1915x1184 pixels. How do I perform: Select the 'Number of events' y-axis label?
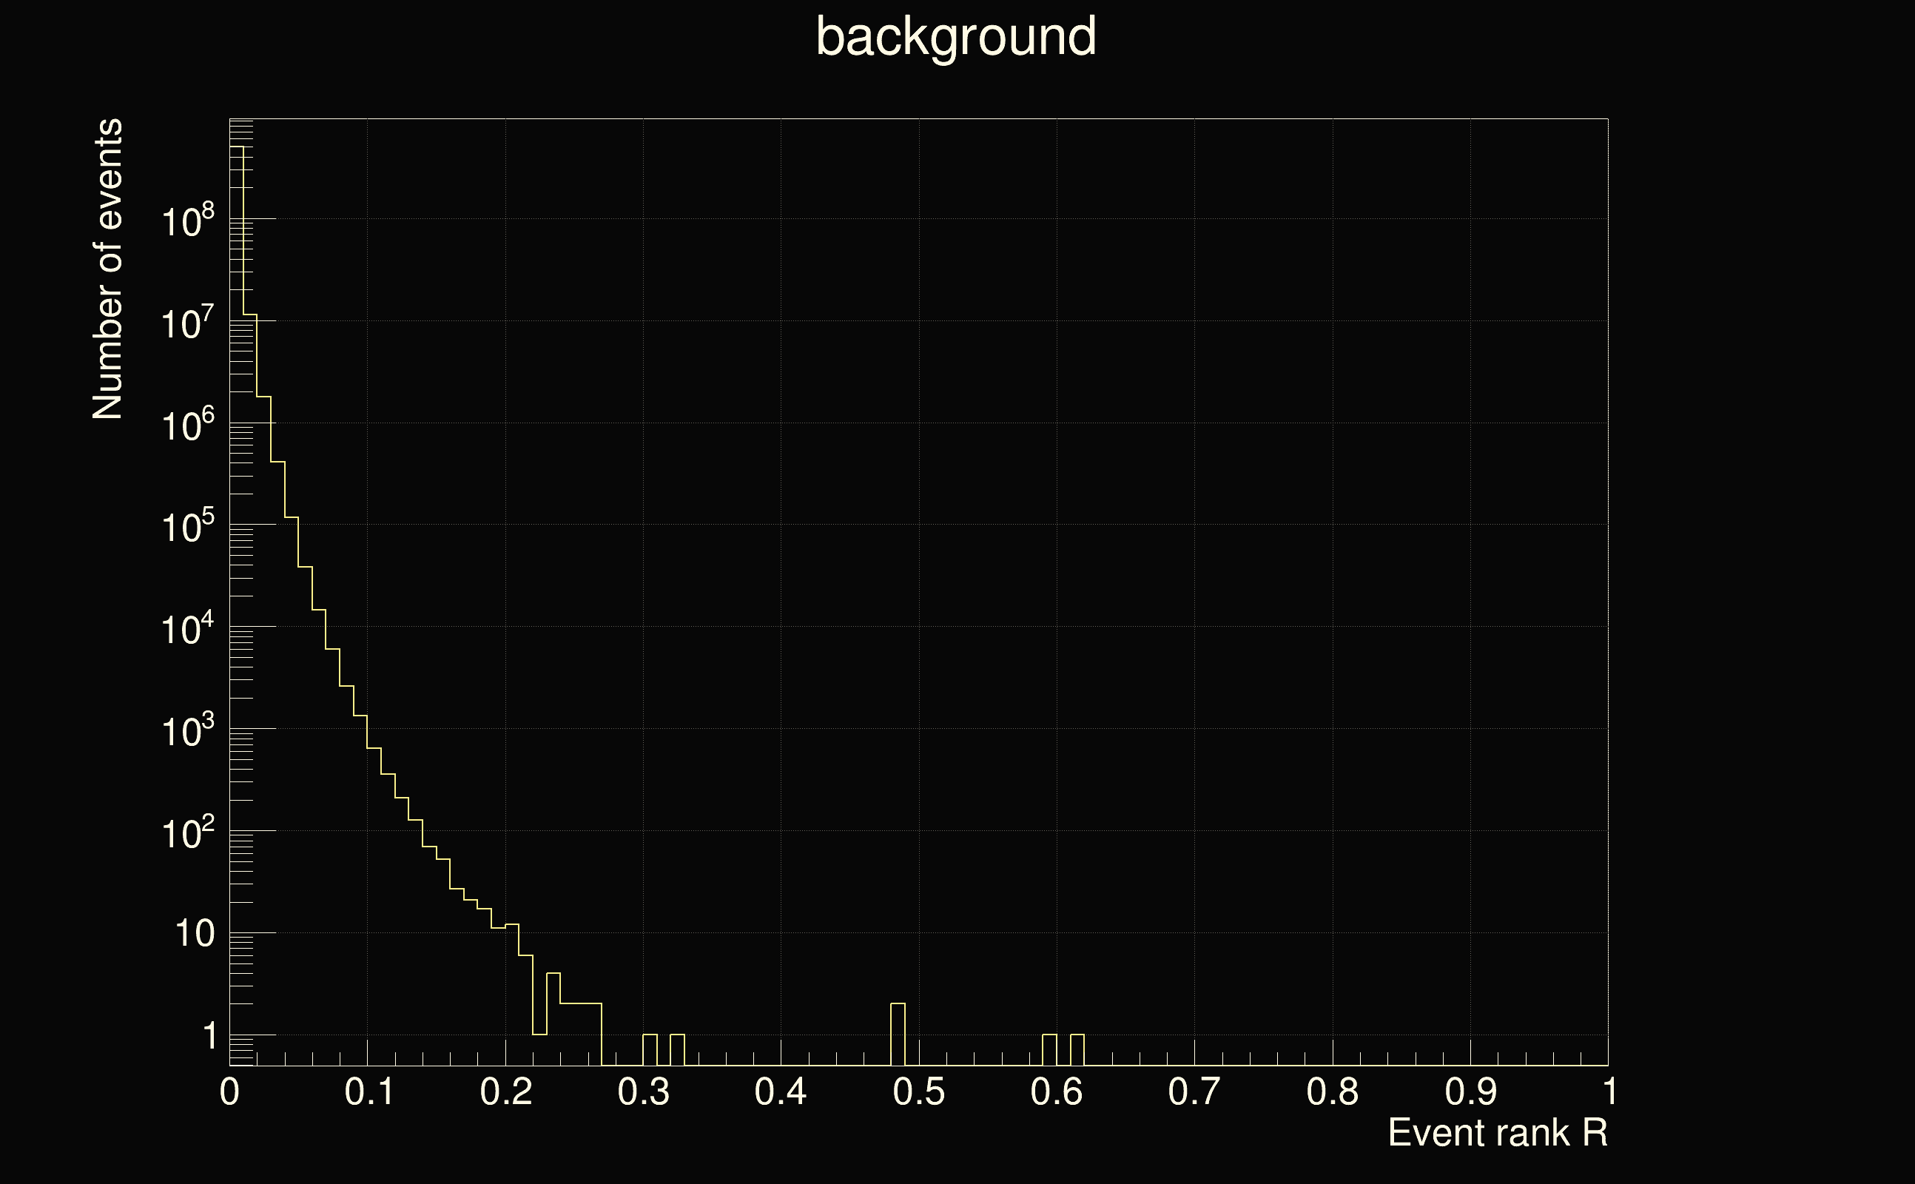tap(107, 269)
